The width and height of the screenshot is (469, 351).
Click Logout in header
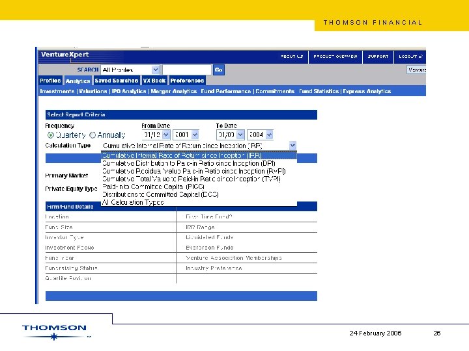(x=410, y=57)
